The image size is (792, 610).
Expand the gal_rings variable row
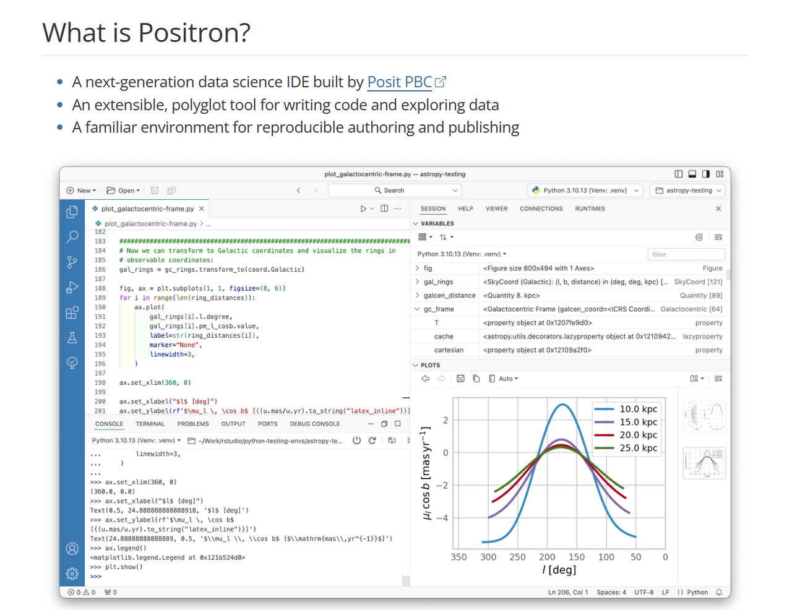click(x=418, y=282)
